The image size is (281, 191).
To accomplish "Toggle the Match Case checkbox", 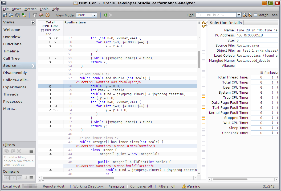I will click(x=255, y=15).
